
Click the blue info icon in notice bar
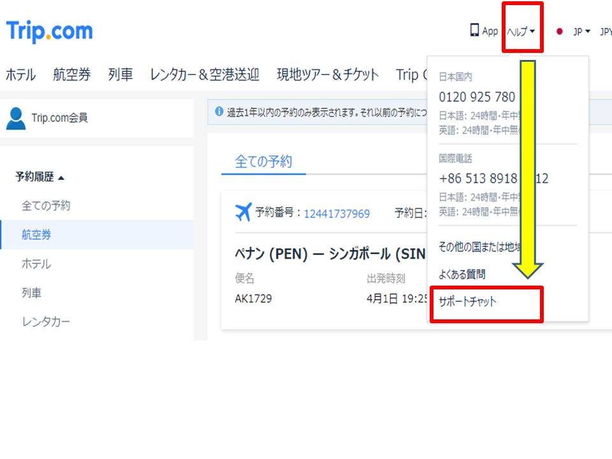[x=219, y=112]
